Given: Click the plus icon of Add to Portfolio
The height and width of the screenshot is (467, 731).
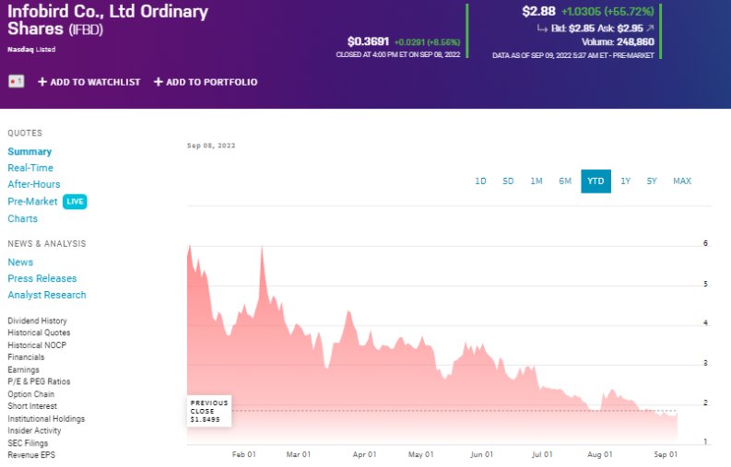Looking at the screenshot, I should click(158, 82).
